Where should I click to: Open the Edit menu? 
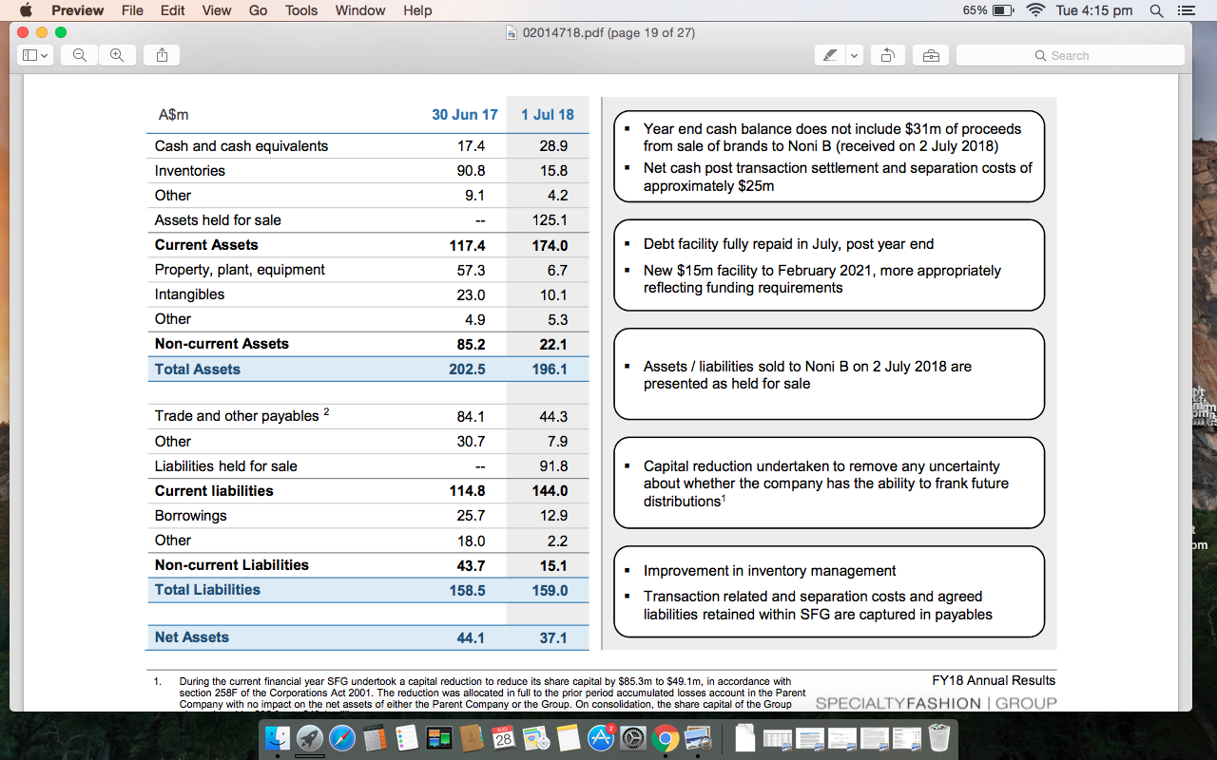pyautogui.click(x=173, y=10)
